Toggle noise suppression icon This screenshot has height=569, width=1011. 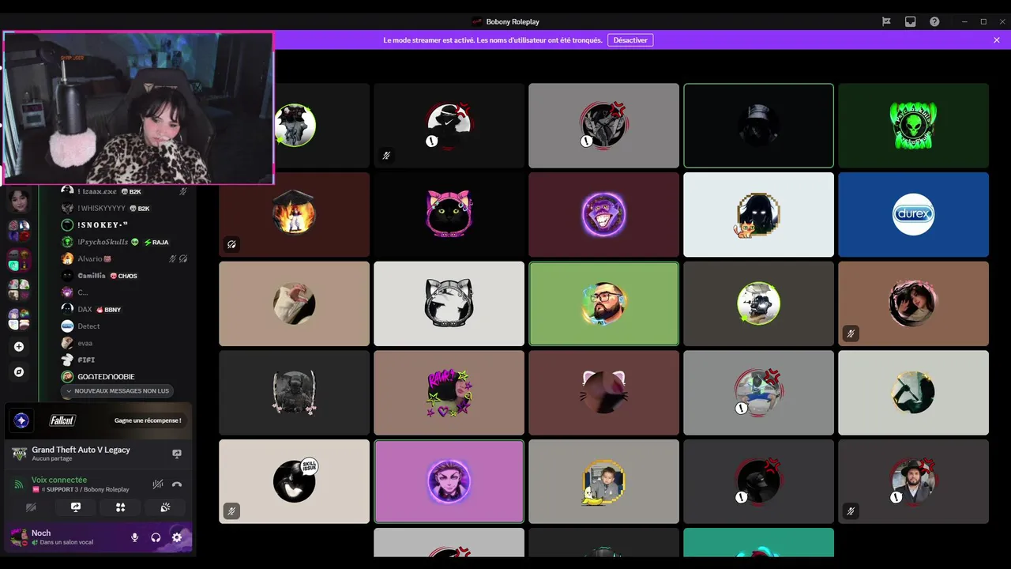coord(157,484)
